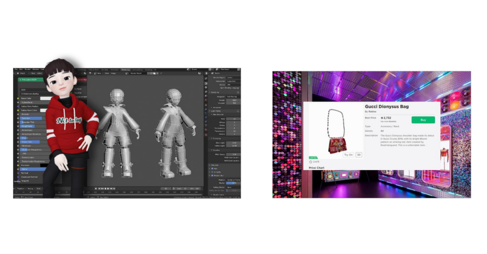Edit the Total max bounces field
The image size is (487, 254).
coord(233,119)
